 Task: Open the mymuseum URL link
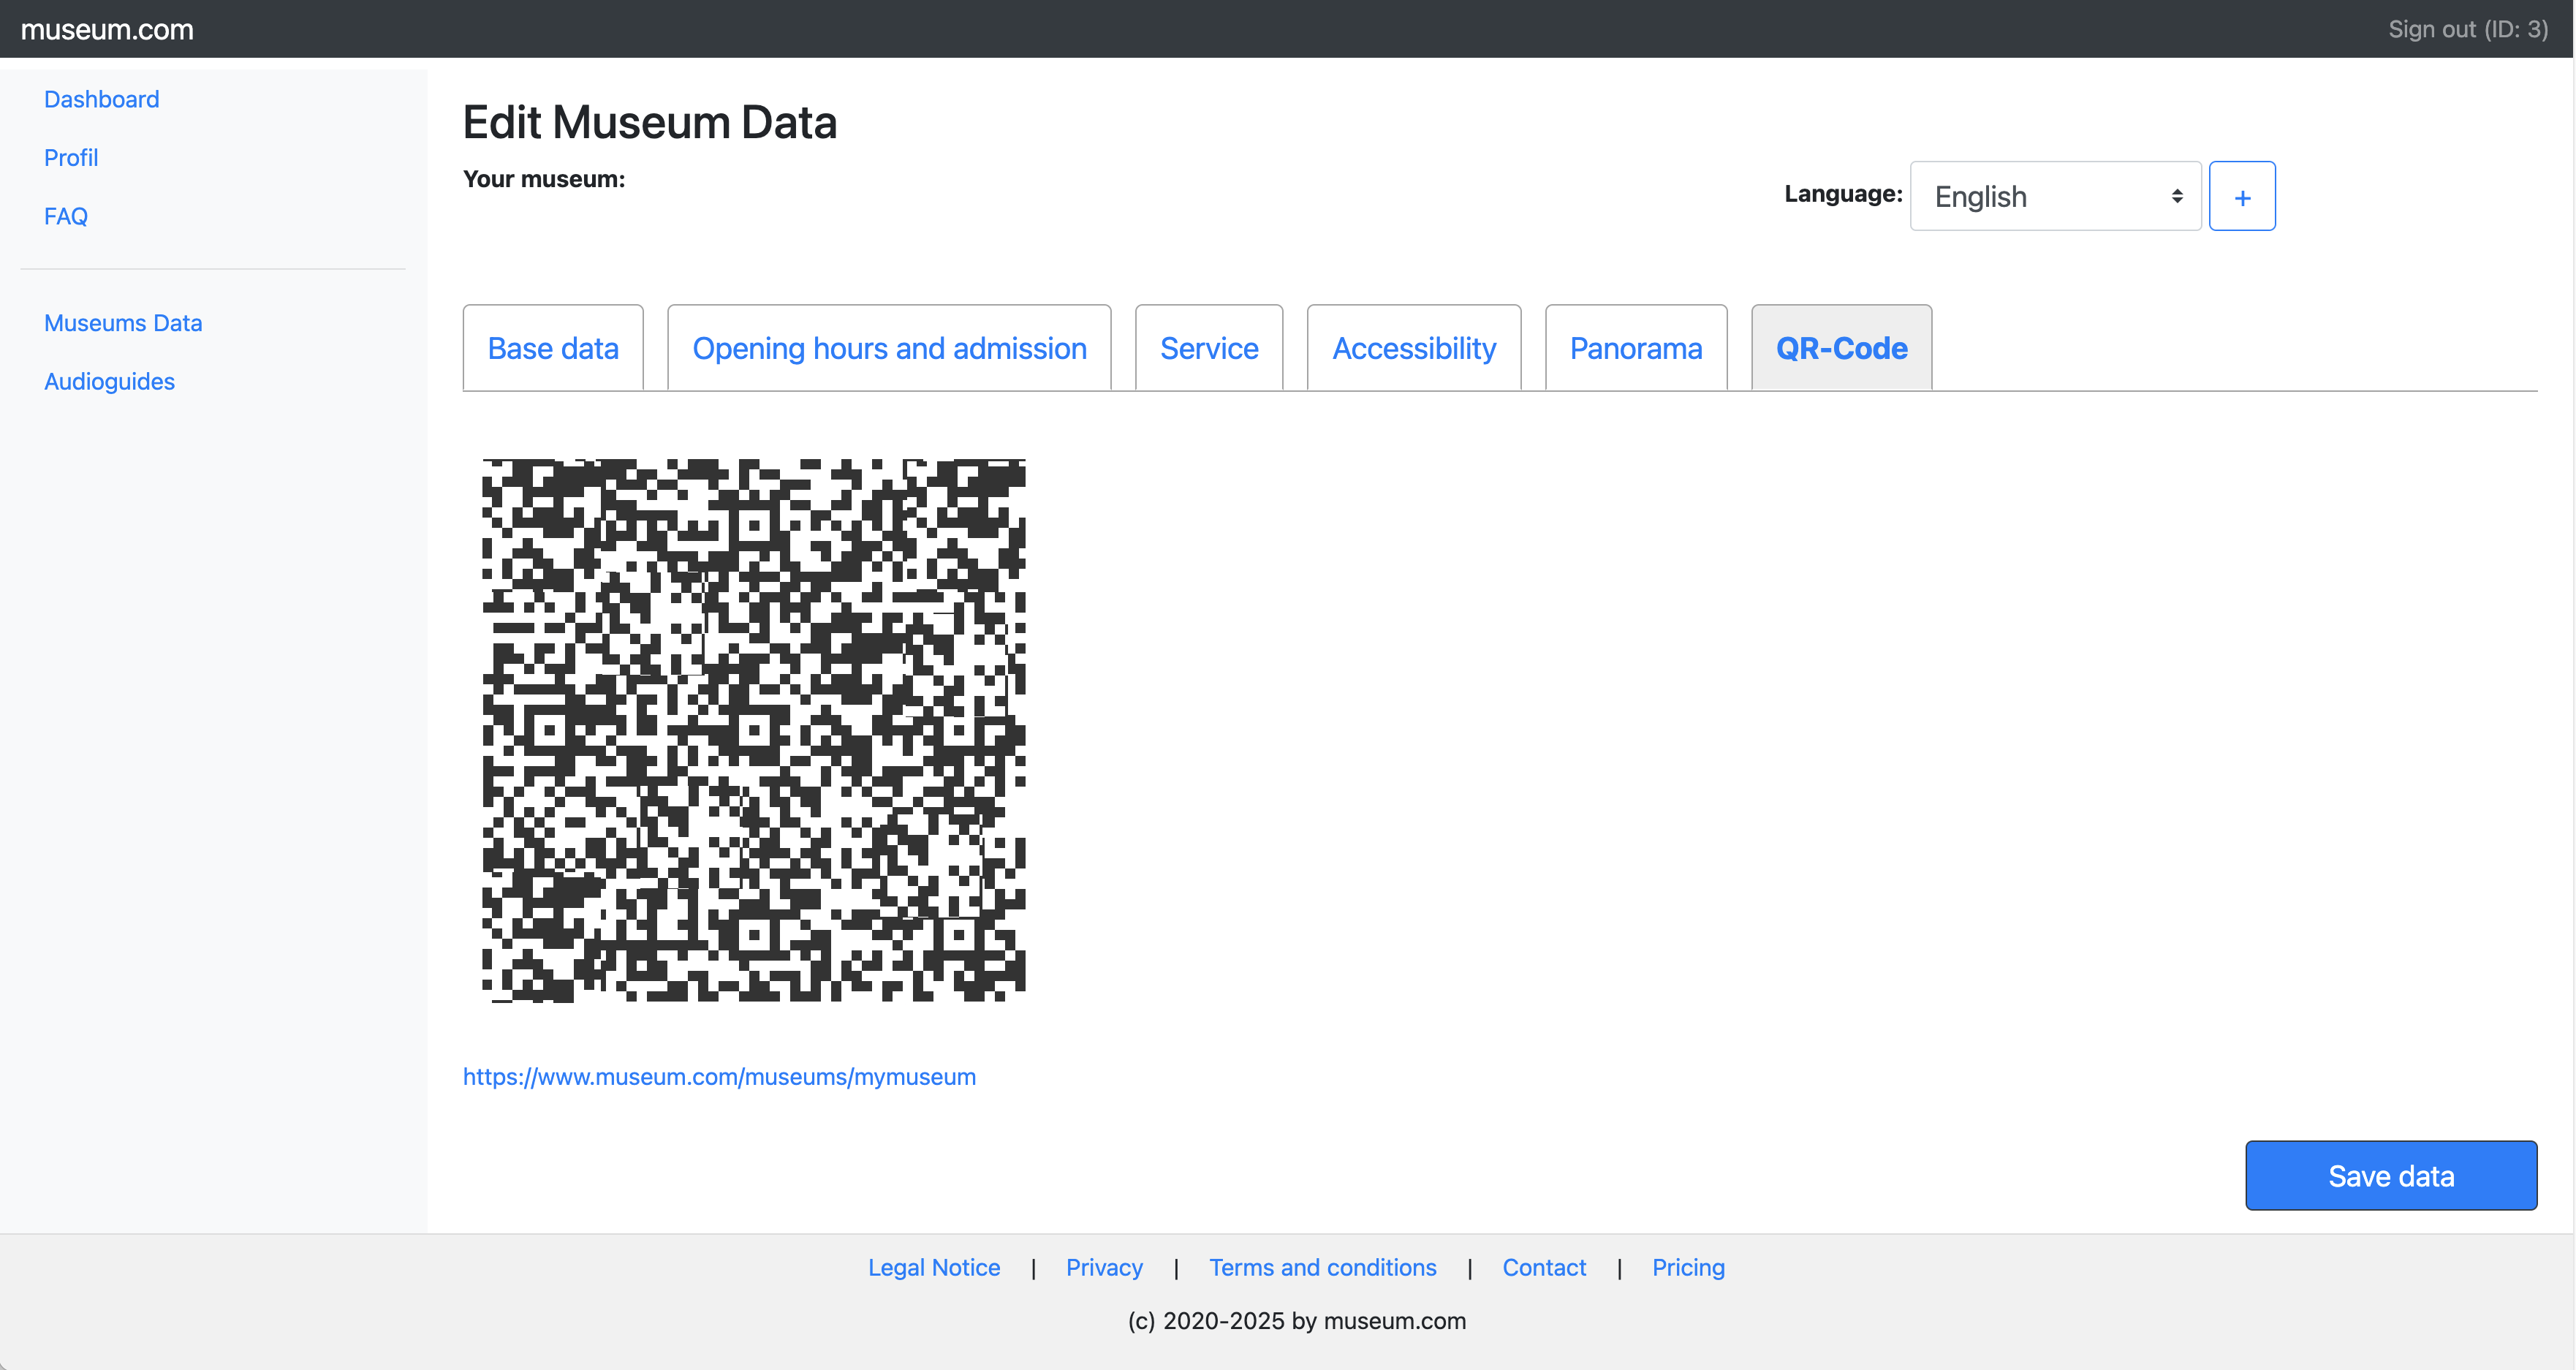click(719, 1077)
